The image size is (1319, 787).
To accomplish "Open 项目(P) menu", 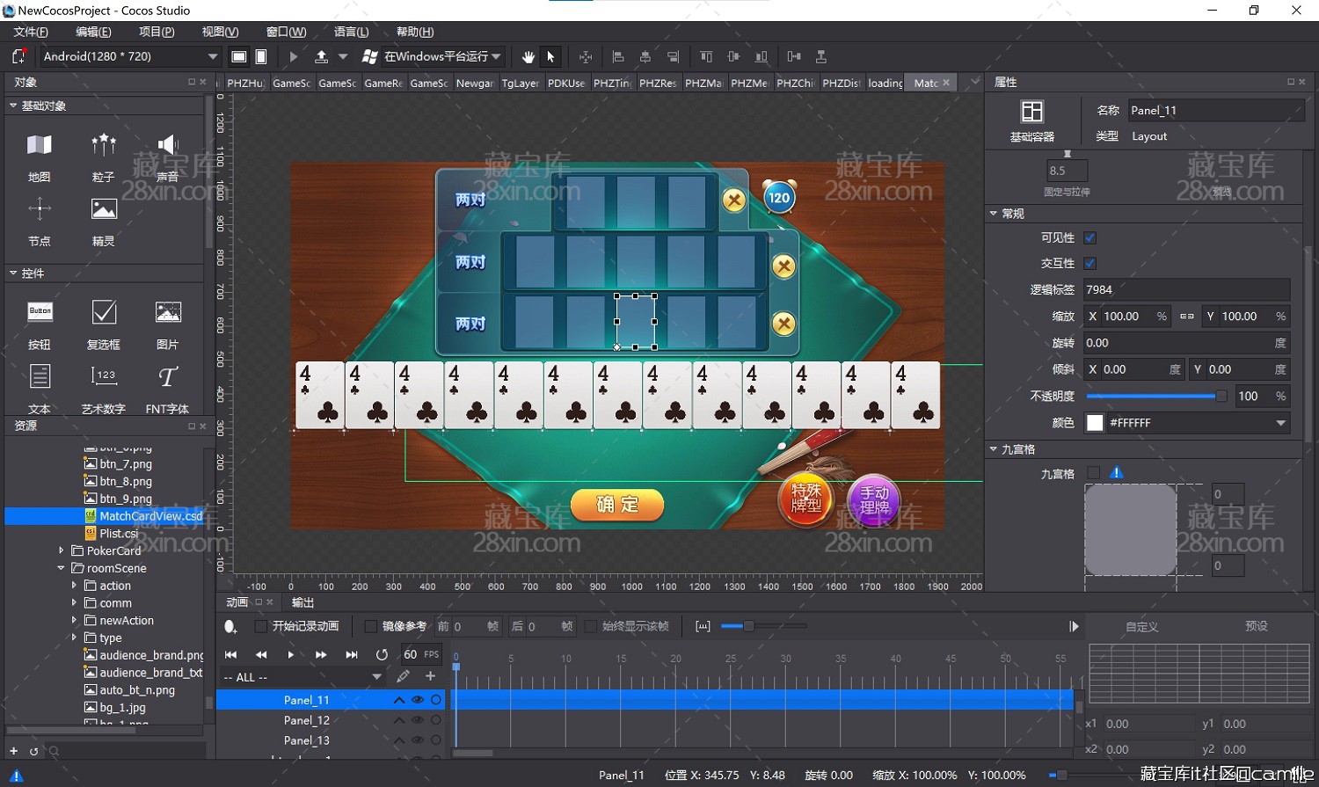I will pos(157,32).
